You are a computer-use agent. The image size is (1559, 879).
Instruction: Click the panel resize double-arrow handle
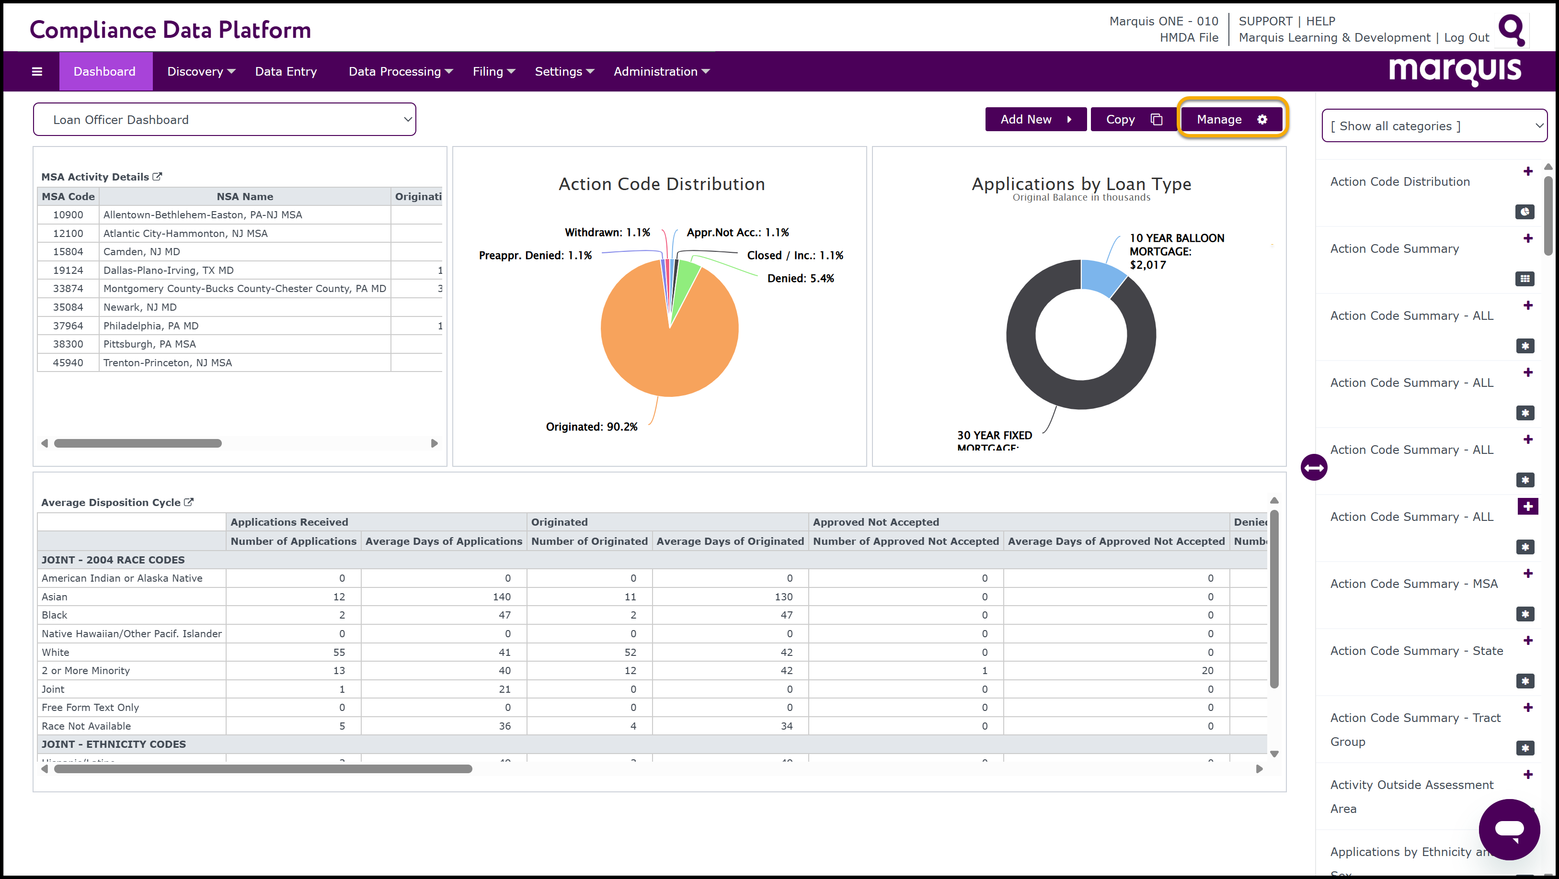(1314, 468)
